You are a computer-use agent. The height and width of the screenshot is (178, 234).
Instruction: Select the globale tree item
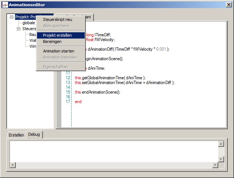(x=29, y=23)
